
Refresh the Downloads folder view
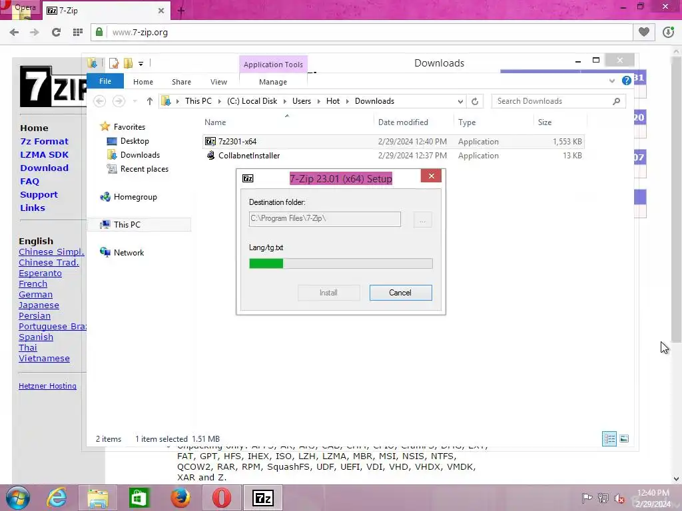(475, 101)
